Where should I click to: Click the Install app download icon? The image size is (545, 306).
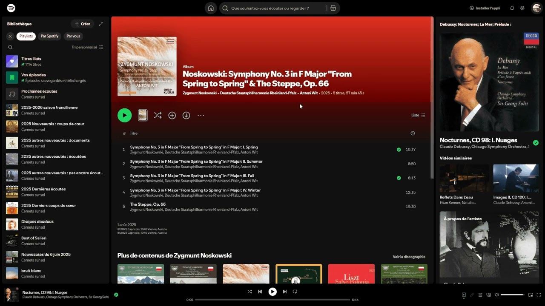pos(472,8)
